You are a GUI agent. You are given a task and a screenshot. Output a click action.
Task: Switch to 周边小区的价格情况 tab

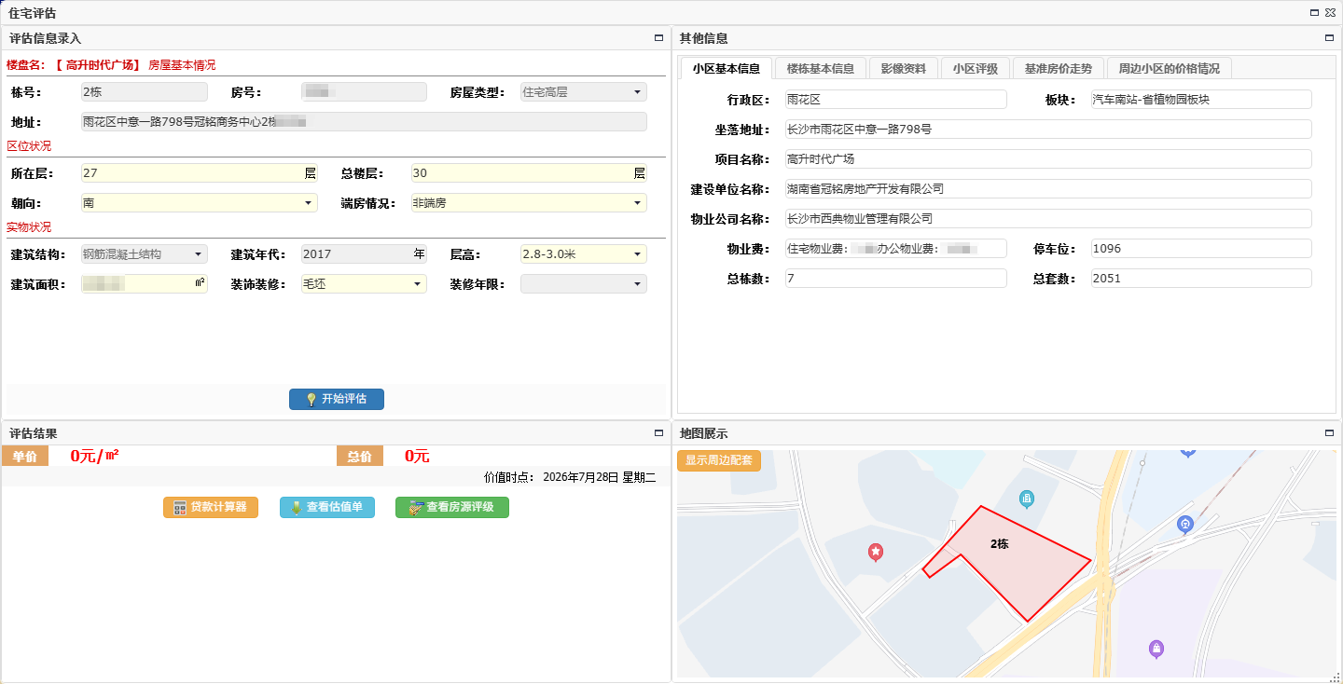1170,68
